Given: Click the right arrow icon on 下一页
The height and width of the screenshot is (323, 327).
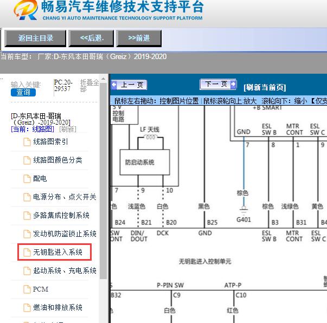Looking at the screenshot, I should pos(233,84).
